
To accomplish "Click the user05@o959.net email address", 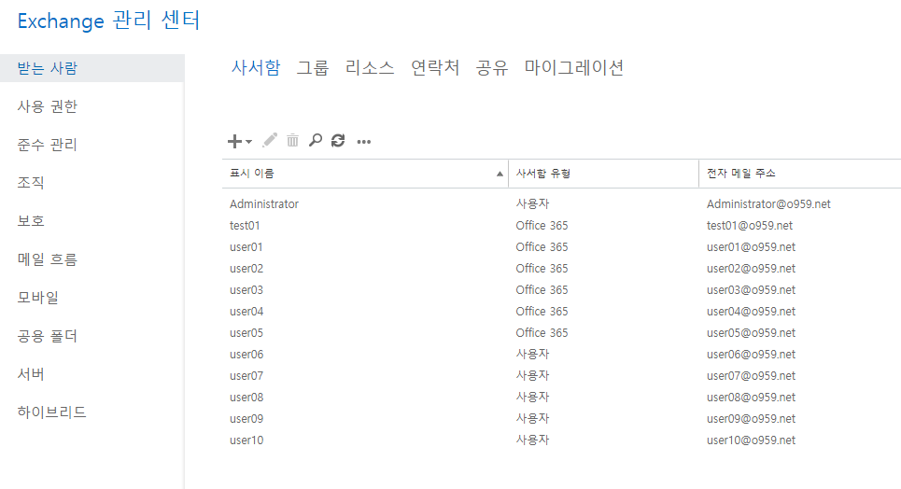I will coord(751,333).
